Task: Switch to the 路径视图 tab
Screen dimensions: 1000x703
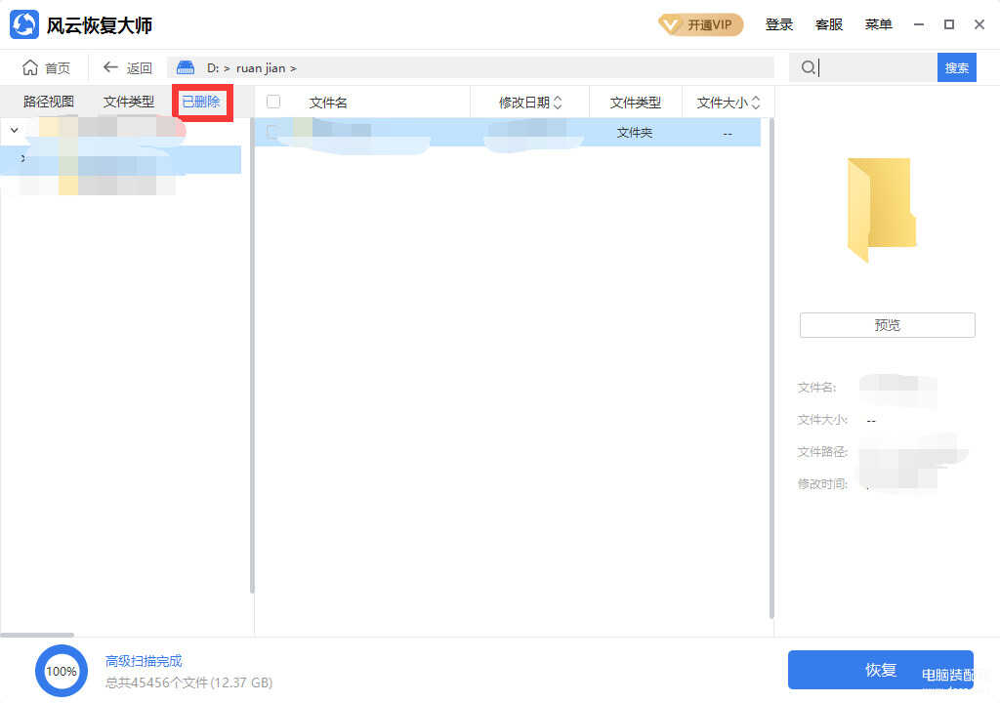Action: tap(49, 103)
